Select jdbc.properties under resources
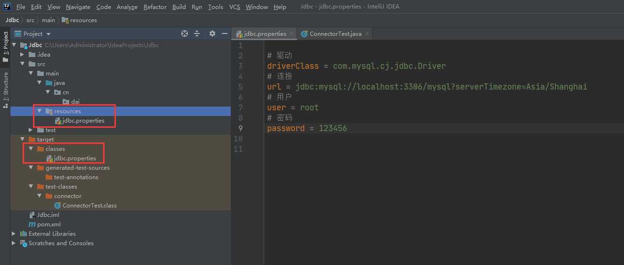The width and height of the screenshot is (624, 265). (x=83, y=121)
